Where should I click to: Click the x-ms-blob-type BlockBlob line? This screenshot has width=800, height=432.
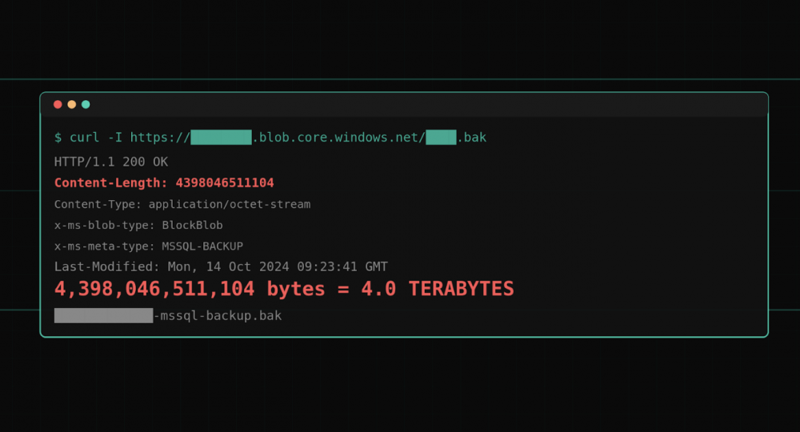click(x=138, y=226)
